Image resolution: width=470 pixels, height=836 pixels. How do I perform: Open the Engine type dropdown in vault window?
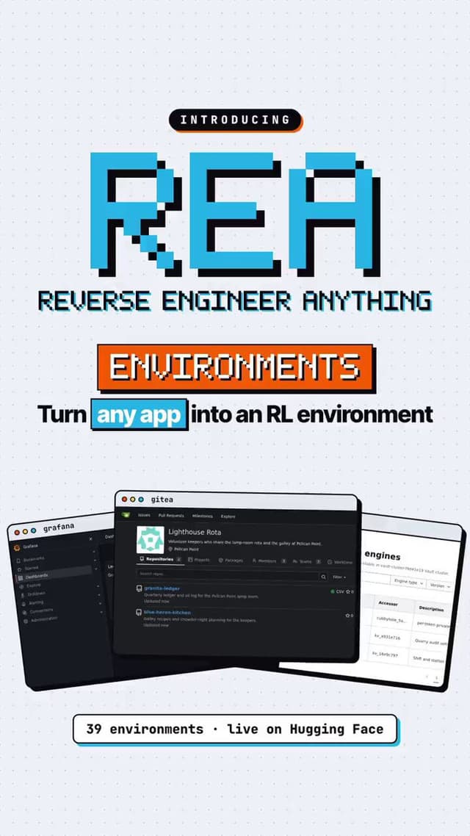tap(408, 583)
